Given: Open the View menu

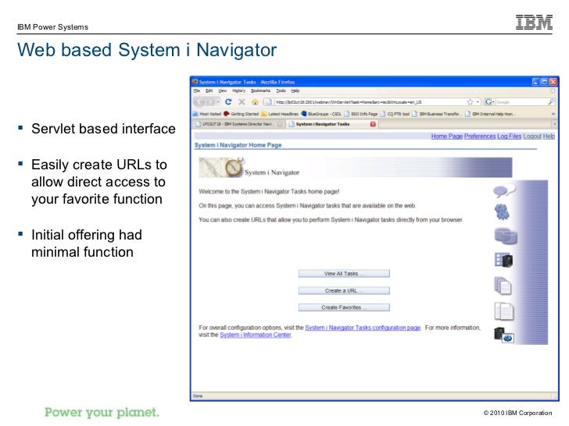Looking at the screenshot, I should [x=223, y=91].
